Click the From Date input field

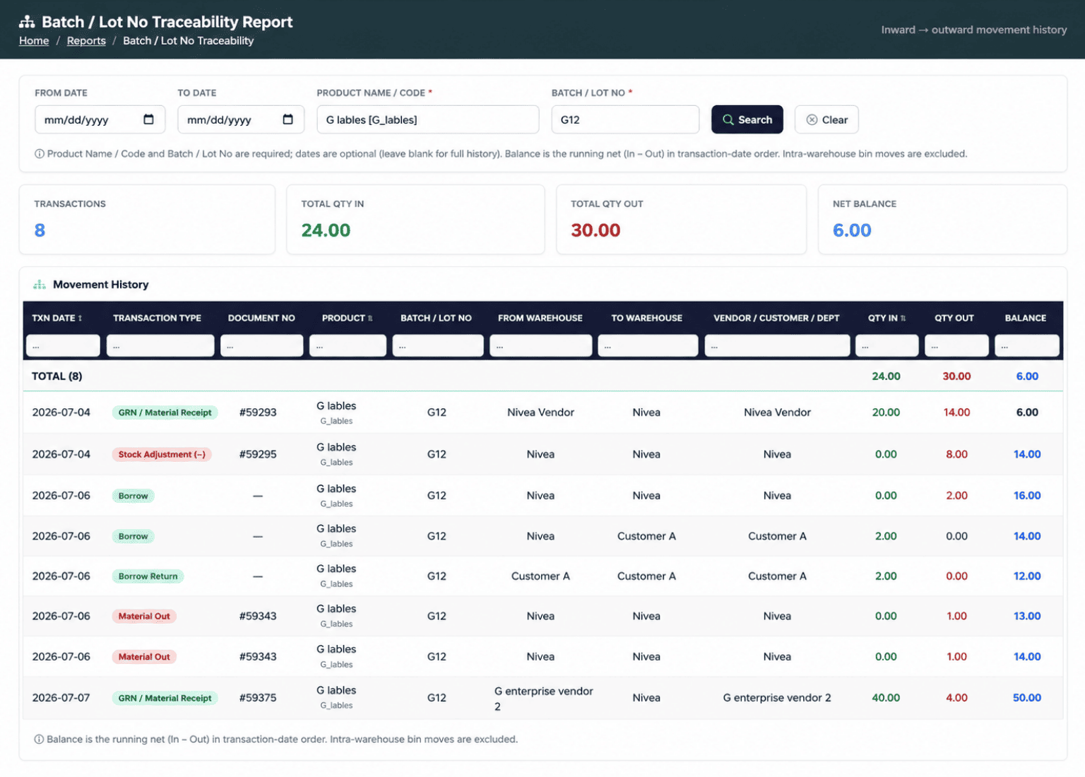click(x=100, y=119)
